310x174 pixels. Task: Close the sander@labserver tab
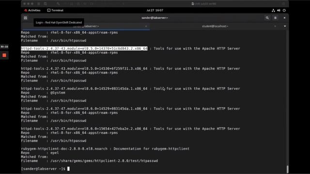(x=146, y=26)
